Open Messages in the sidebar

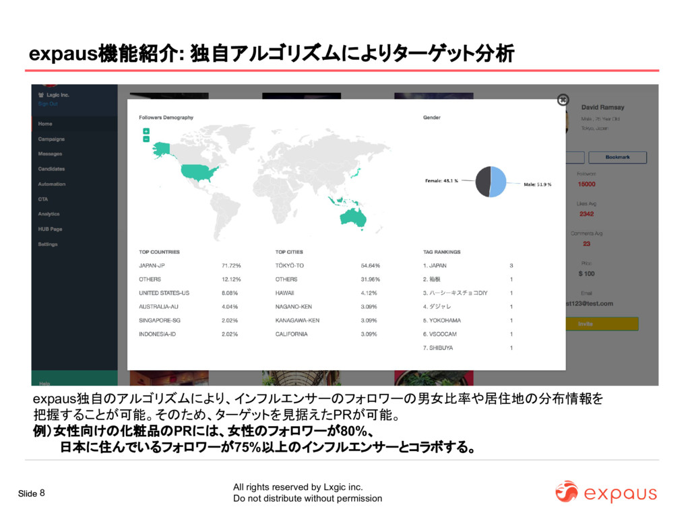[x=74, y=154]
